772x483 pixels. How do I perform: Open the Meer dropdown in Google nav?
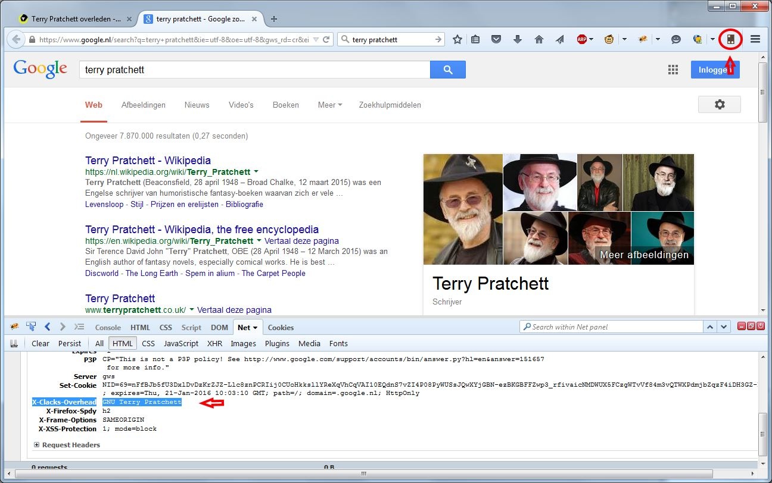coord(329,105)
